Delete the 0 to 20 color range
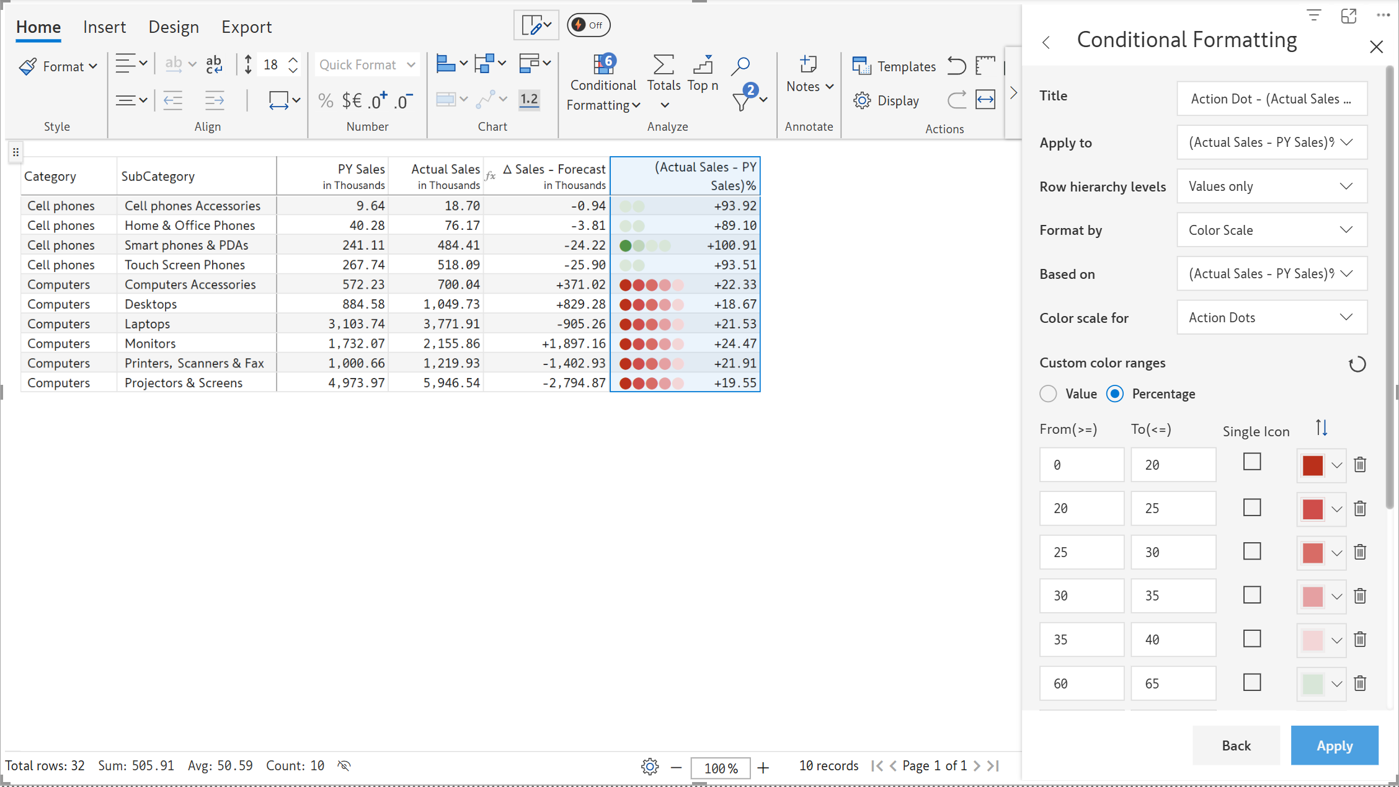The height and width of the screenshot is (787, 1399). coord(1360,465)
